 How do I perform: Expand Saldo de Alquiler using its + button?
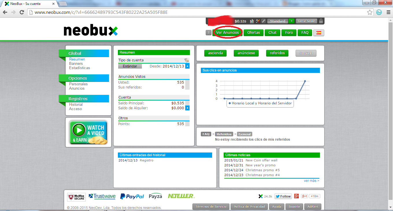(x=188, y=108)
